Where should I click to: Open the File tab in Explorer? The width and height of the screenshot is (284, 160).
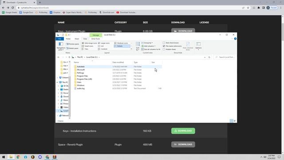[60, 39]
